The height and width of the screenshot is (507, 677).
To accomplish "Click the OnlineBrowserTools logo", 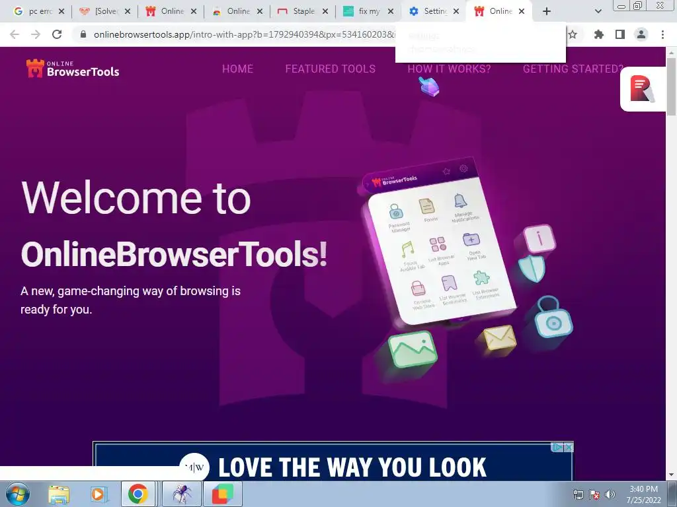I will tap(73, 69).
